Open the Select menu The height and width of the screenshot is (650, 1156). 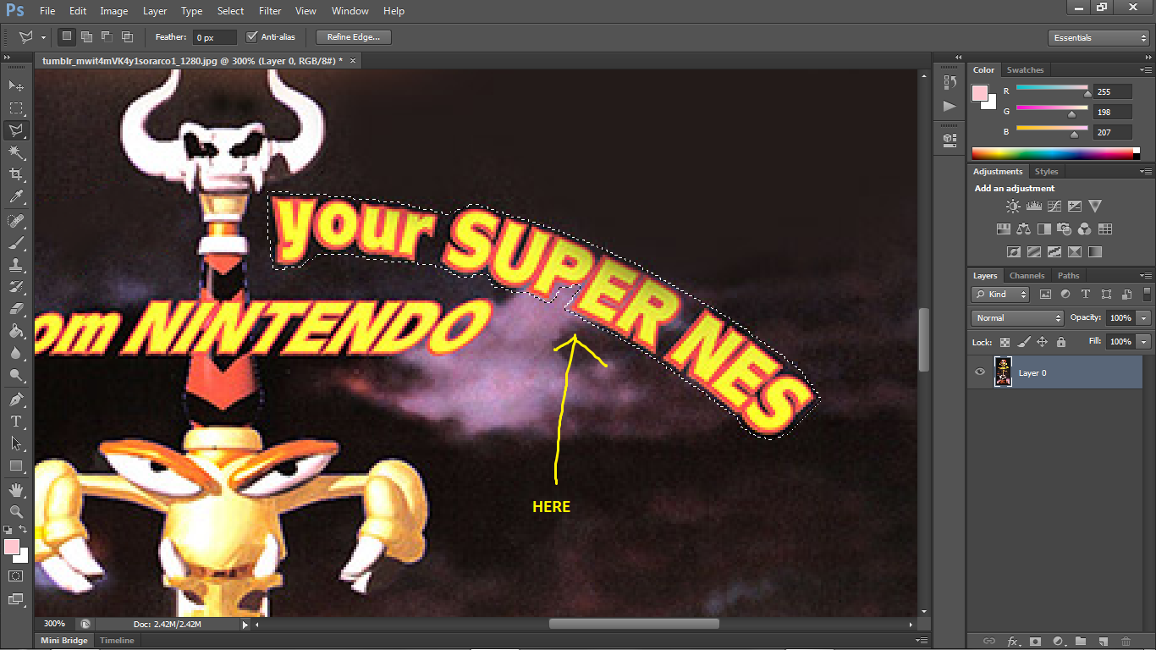tap(230, 11)
